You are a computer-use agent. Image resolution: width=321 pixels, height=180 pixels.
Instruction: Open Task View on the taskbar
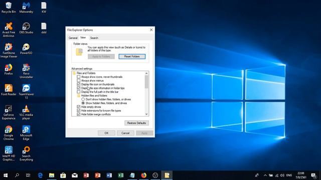(x=28, y=175)
